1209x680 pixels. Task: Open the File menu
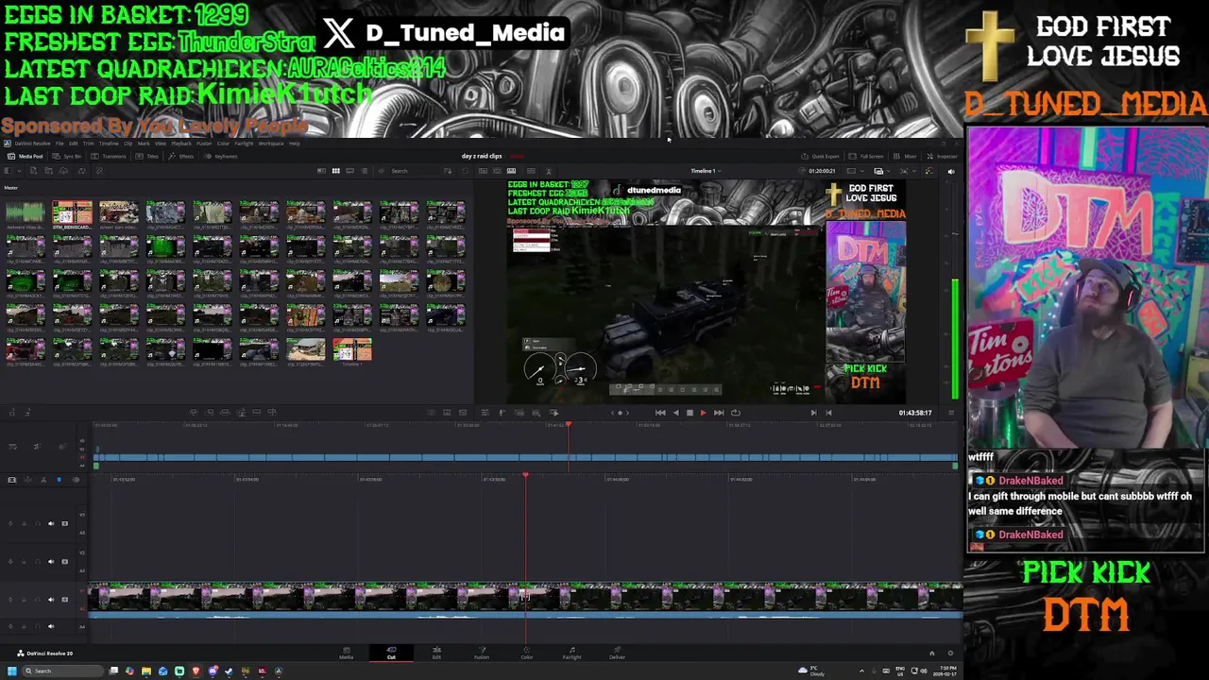(x=60, y=144)
